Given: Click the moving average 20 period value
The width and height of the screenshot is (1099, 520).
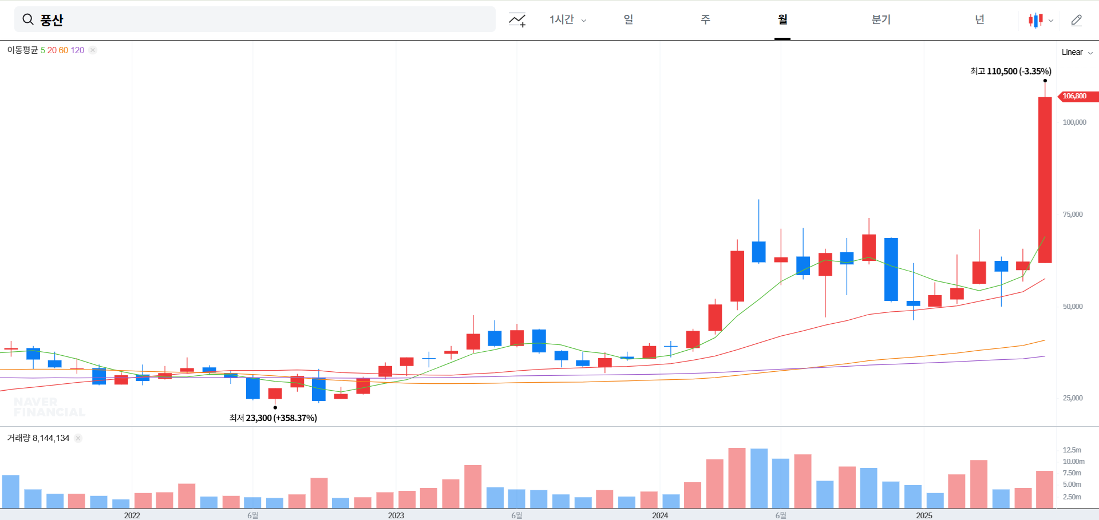Looking at the screenshot, I should pyautogui.click(x=52, y=50).
